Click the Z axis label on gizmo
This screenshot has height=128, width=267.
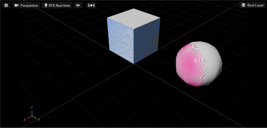click(32, 107)
